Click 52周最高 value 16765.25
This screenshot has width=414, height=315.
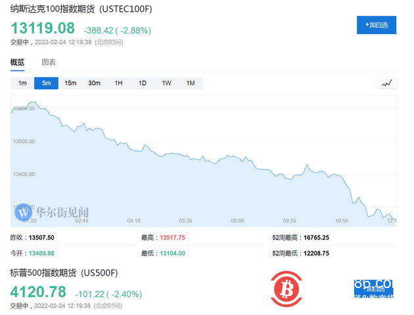pos(316,237)
